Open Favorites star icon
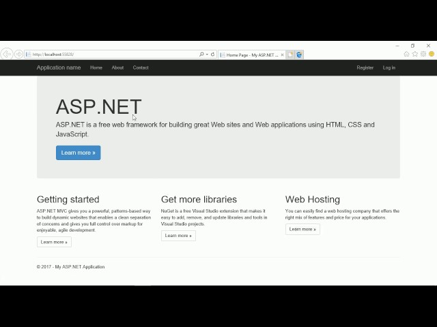 [415, 54]
